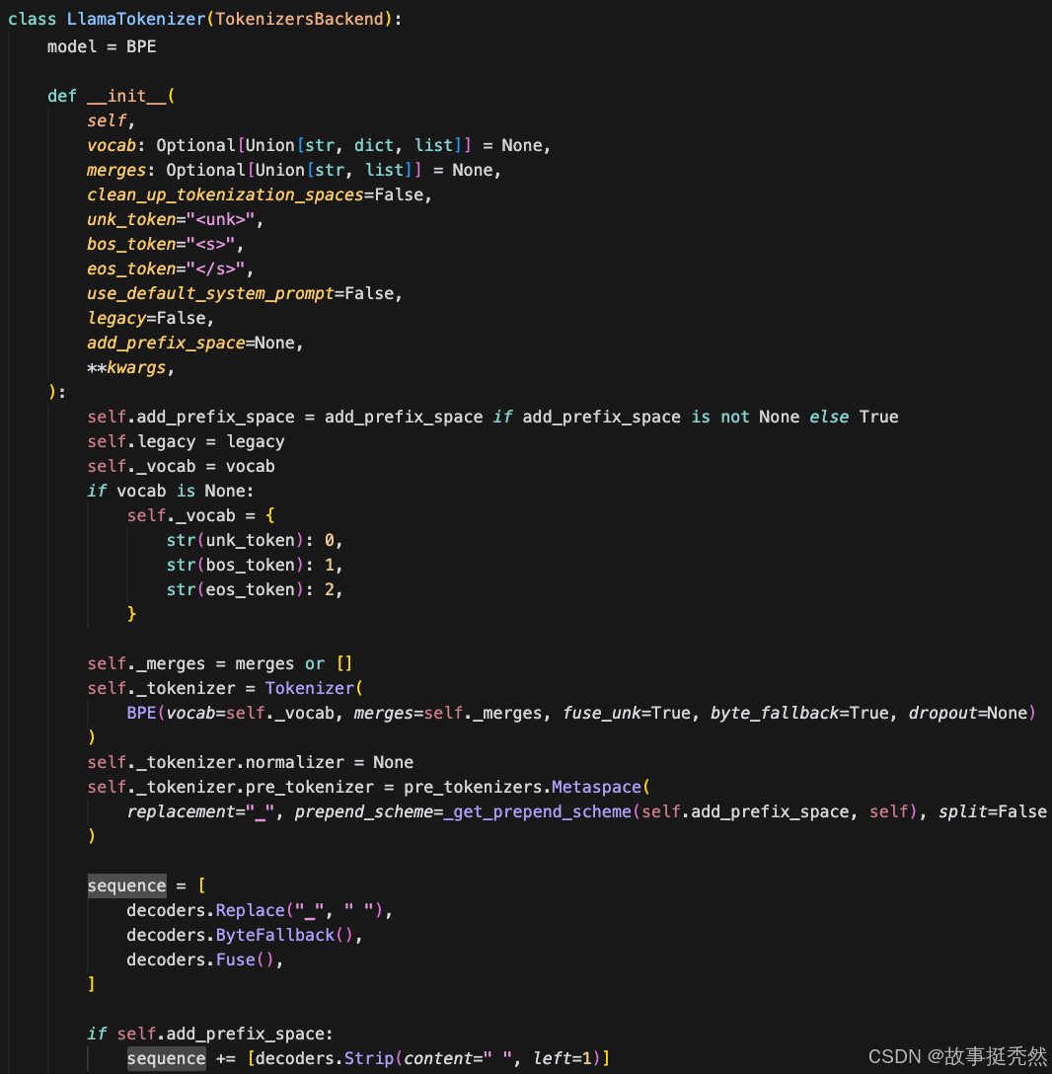Click the 'self._merges = merges or []' line

(220, 663)
